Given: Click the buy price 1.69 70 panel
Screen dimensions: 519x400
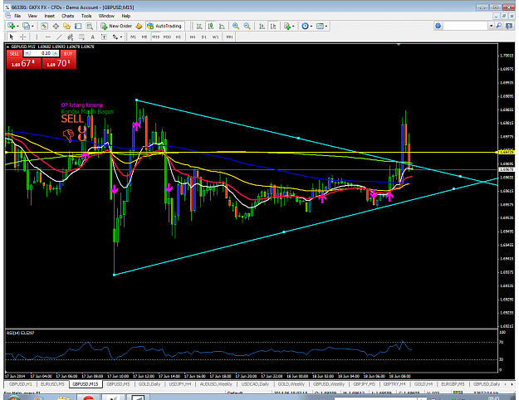Looking at the screenshot, I should click(59, 63).
